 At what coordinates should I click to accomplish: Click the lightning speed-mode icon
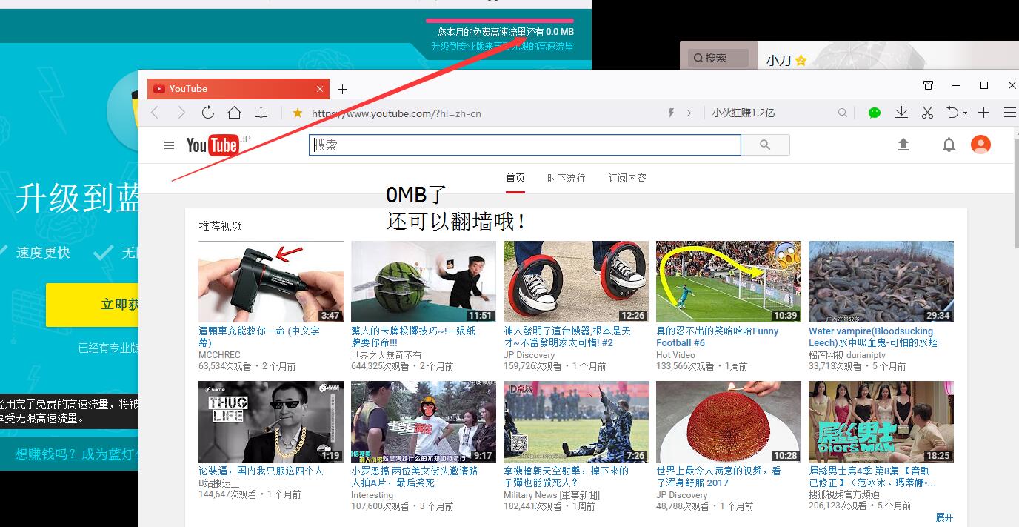672,113
